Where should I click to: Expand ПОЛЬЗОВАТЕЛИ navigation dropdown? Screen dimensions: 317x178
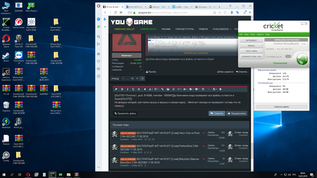222,29
